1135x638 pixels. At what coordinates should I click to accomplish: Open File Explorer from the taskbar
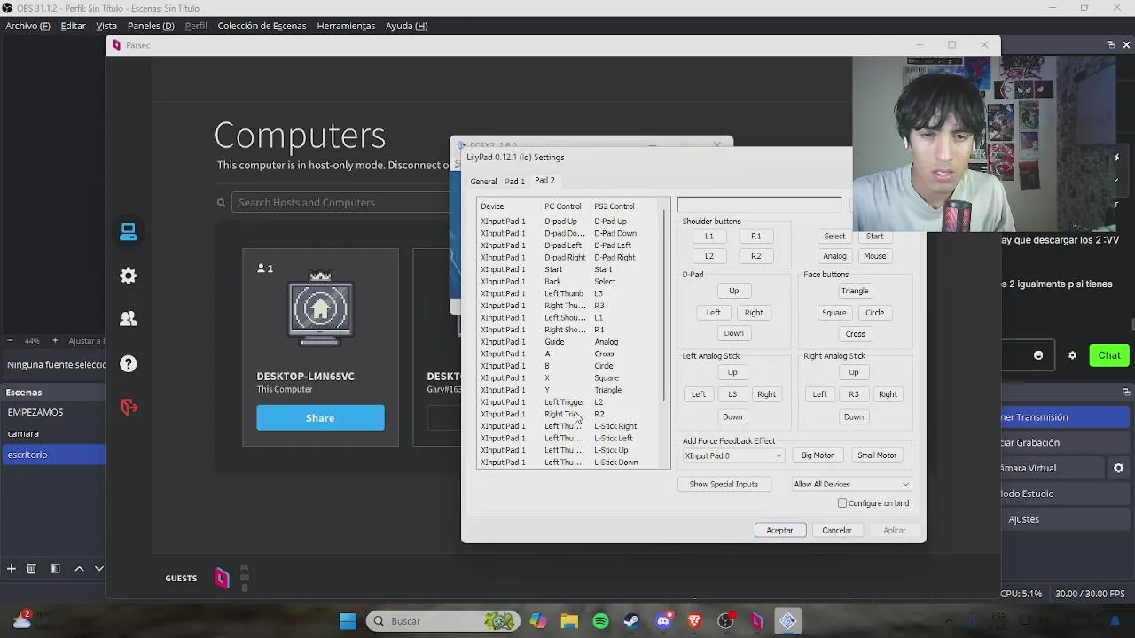568,621
